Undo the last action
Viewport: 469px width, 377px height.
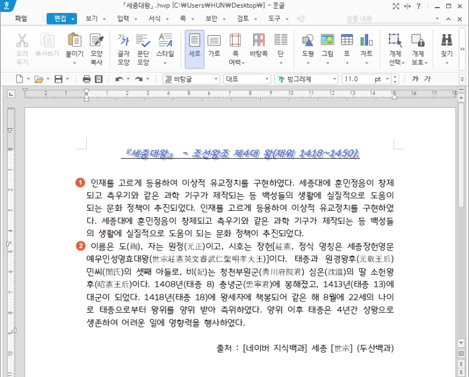click(x=120, y=79)
